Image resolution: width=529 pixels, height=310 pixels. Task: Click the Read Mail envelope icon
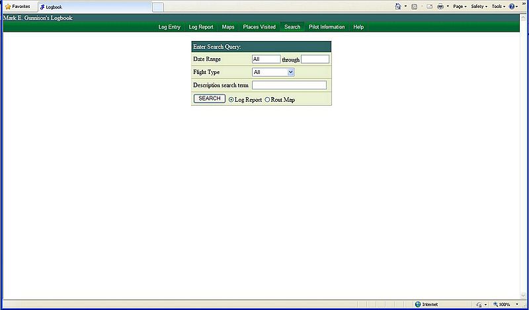click(x=429, y=6)
